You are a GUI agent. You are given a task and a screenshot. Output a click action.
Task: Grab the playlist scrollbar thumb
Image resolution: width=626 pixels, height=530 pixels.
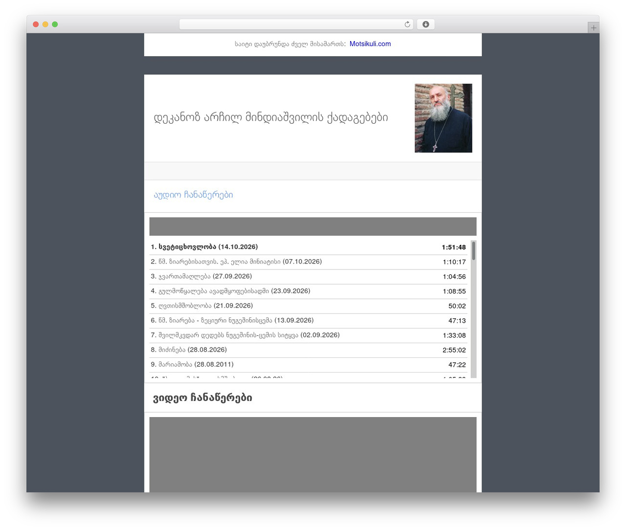point(473,251)
